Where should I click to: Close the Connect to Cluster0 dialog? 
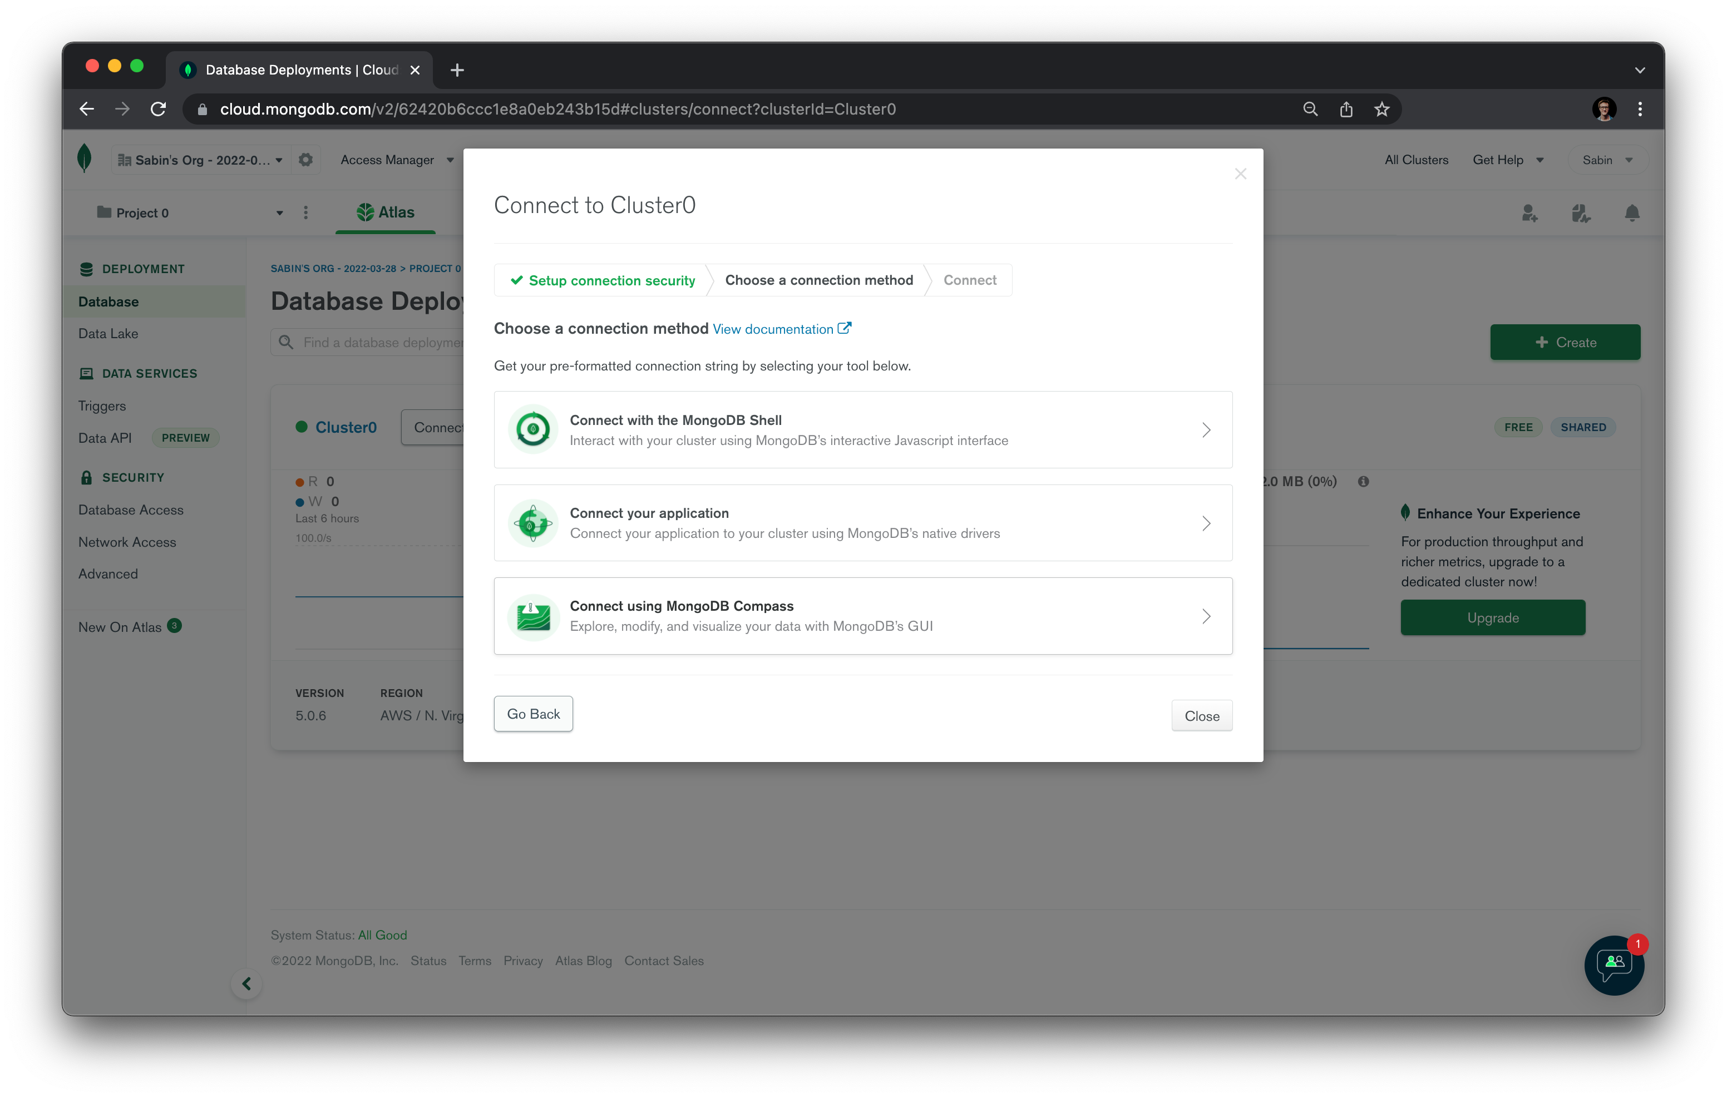click(1240, 174)
